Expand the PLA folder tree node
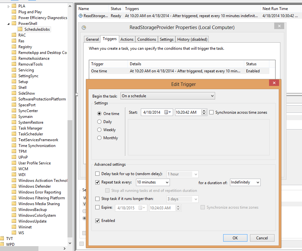The height and width of the screenshot is (251, 302). pyautogui.click(x=9, y=6)
